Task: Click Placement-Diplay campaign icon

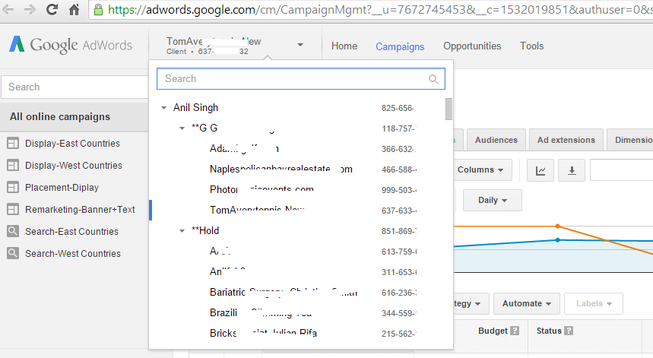Action: point(13,187)
